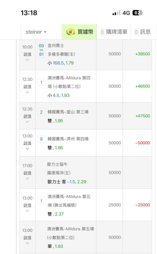
Task: Tap the battery indicator in status bar
Action: pyautogui.click(x=137, y=13)
